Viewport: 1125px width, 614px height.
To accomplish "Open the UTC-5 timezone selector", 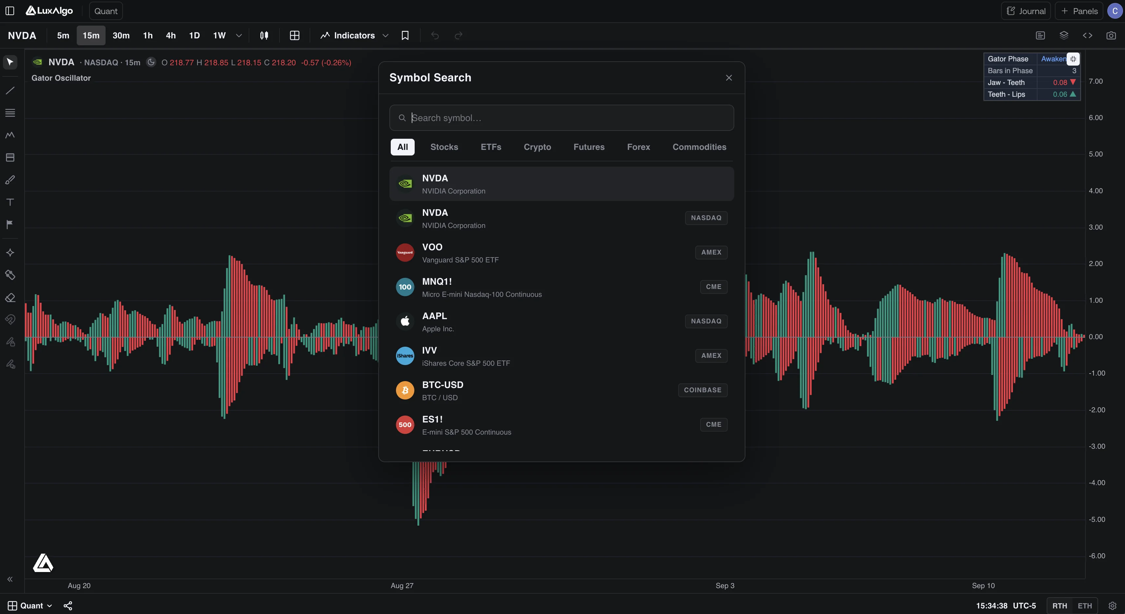I will click(x=1024, y=606).
